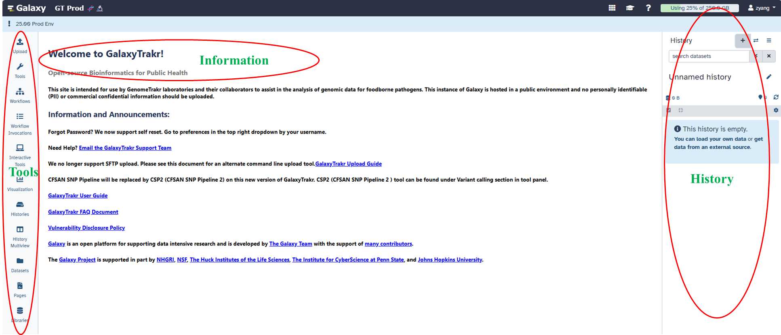Screen dimensions: 781x335
Task: Expand the history options hamburger menu
Action: click(769, 40)
